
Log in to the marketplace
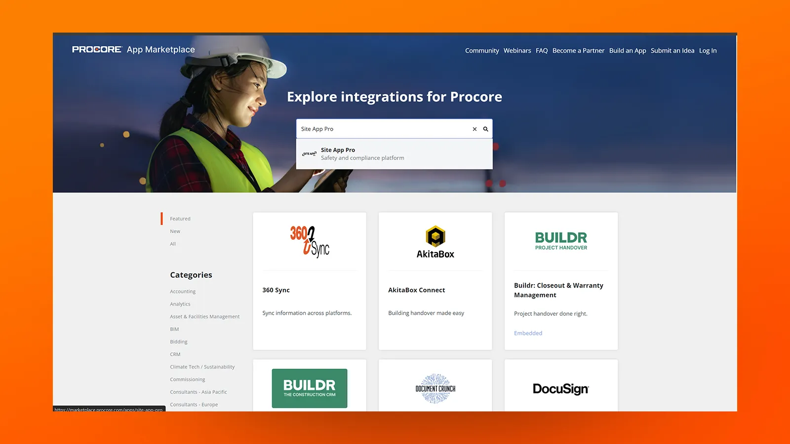pyautogui.click(x=708, y=50)
